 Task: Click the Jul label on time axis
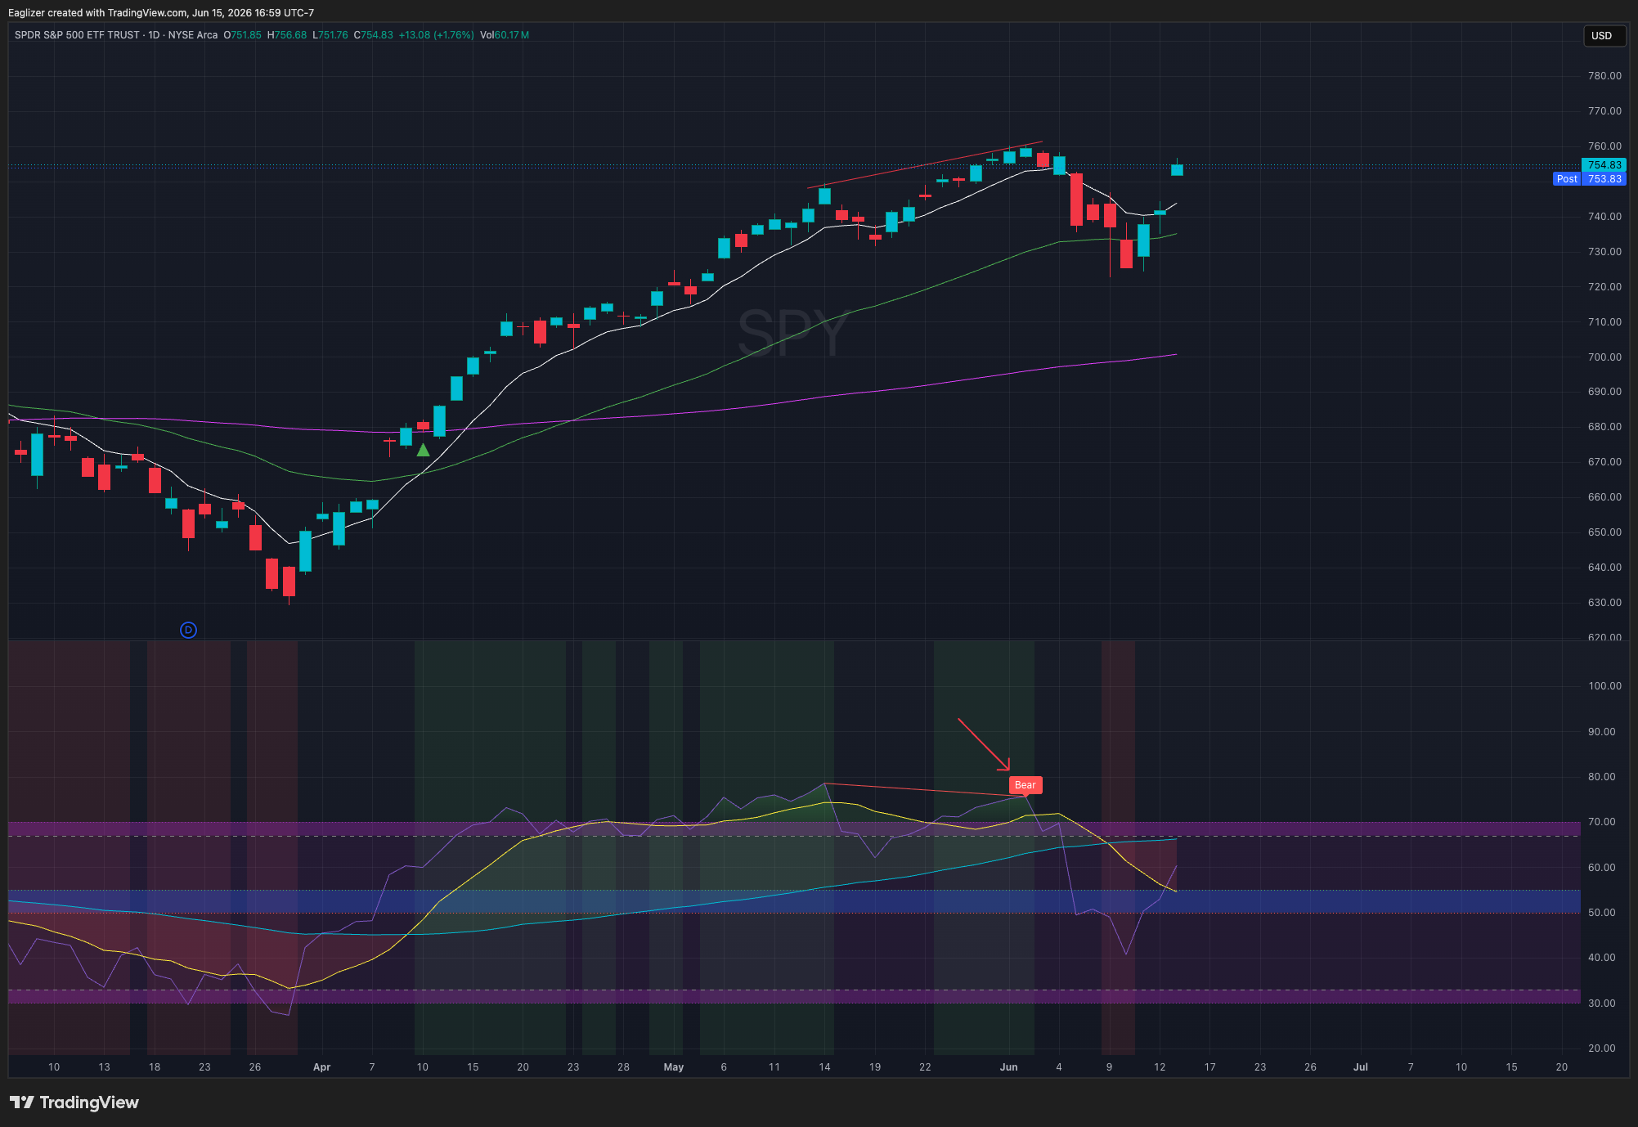tap(1360, 1067)
